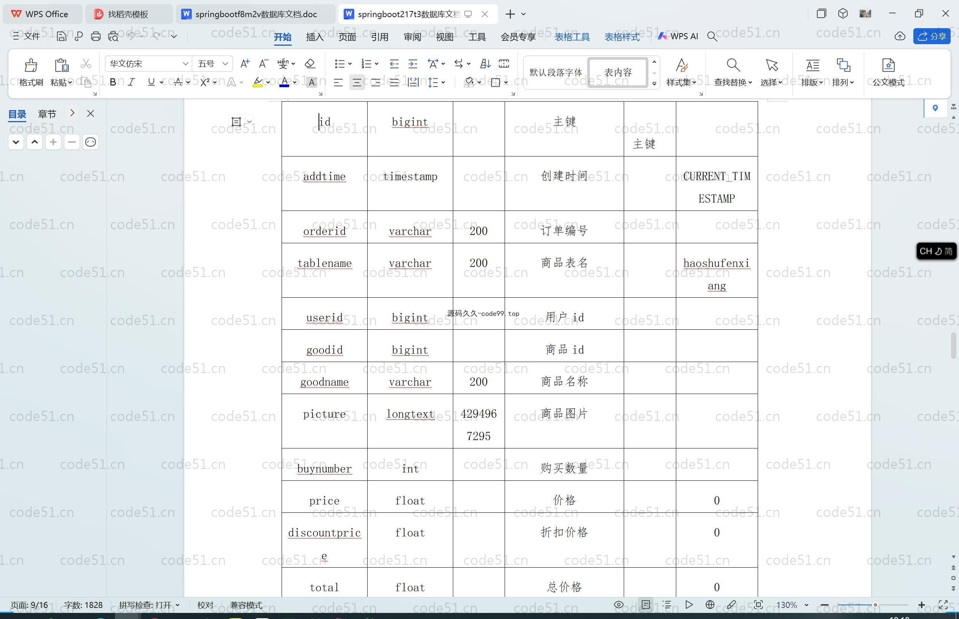Toggle Strikethrough formatting
The image size is (959, 619).
click(x=178, y=82)
